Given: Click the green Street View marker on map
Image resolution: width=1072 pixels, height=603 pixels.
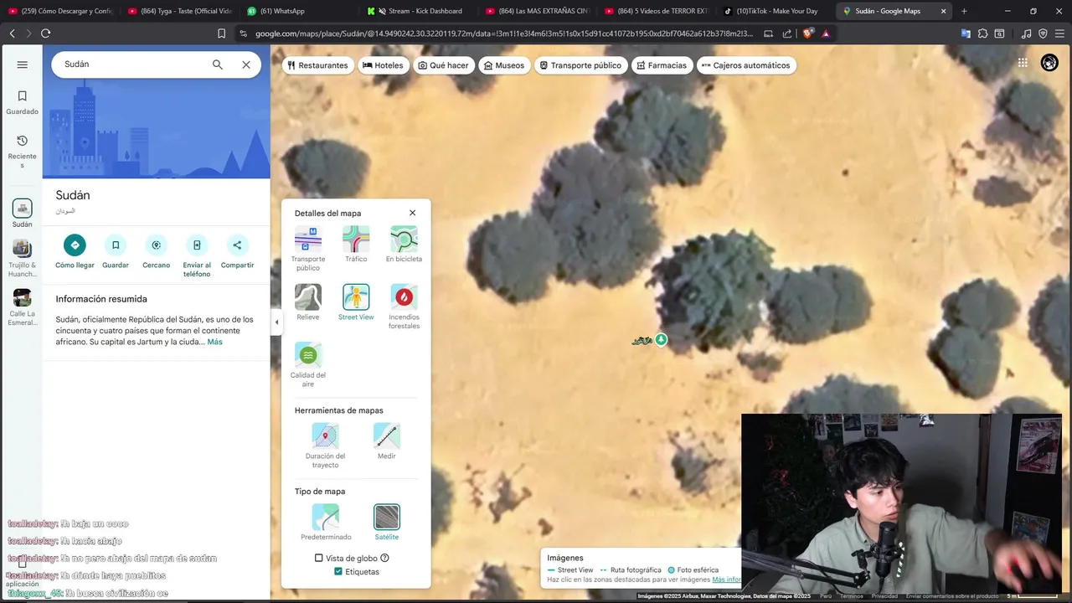Looking at the screenshot, I should [661, 339].
